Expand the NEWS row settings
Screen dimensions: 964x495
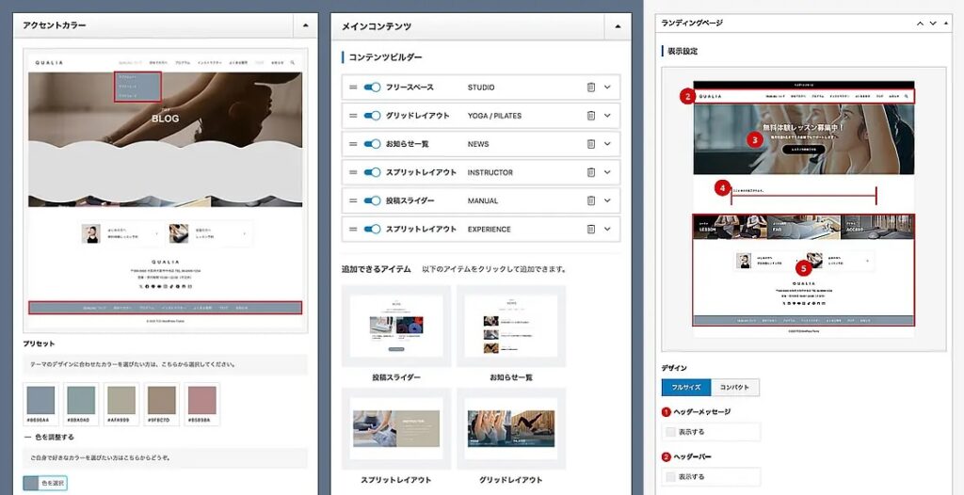point(607,144)
